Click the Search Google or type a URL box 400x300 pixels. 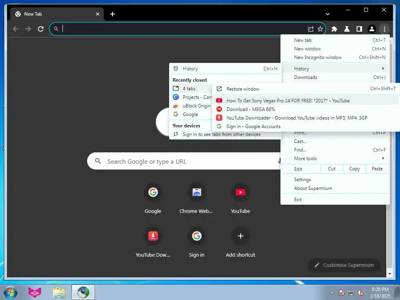click(x=184, y=161)
